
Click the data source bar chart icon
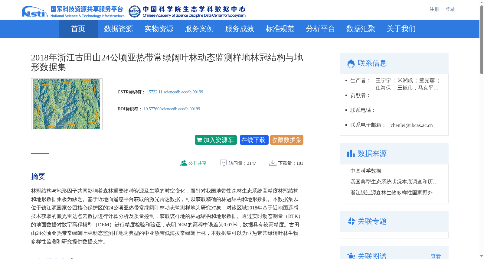[351, 154]
